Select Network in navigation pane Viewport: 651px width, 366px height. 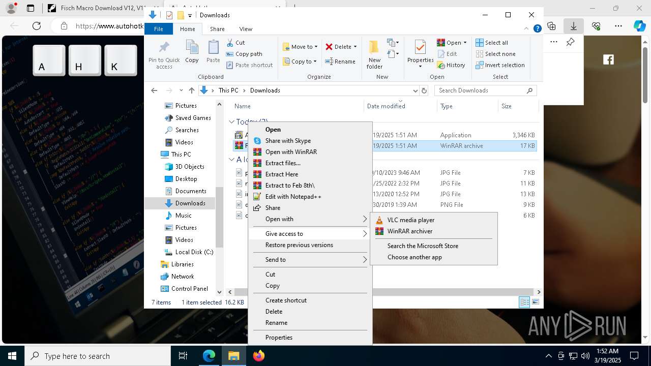[x=177, y=277]
